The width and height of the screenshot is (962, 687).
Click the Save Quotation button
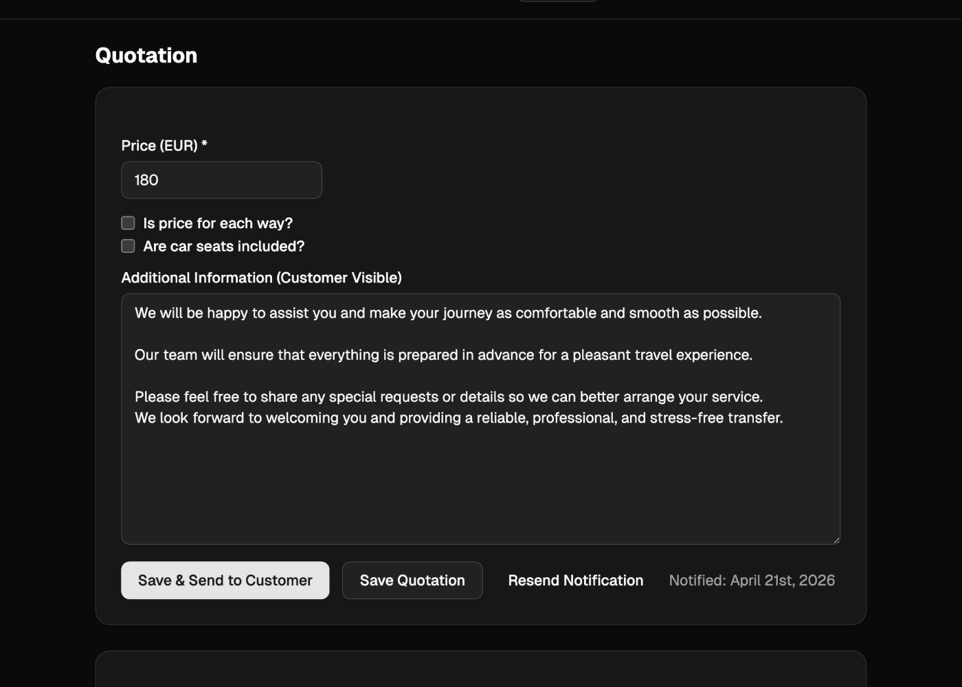[x=412, y=581]
